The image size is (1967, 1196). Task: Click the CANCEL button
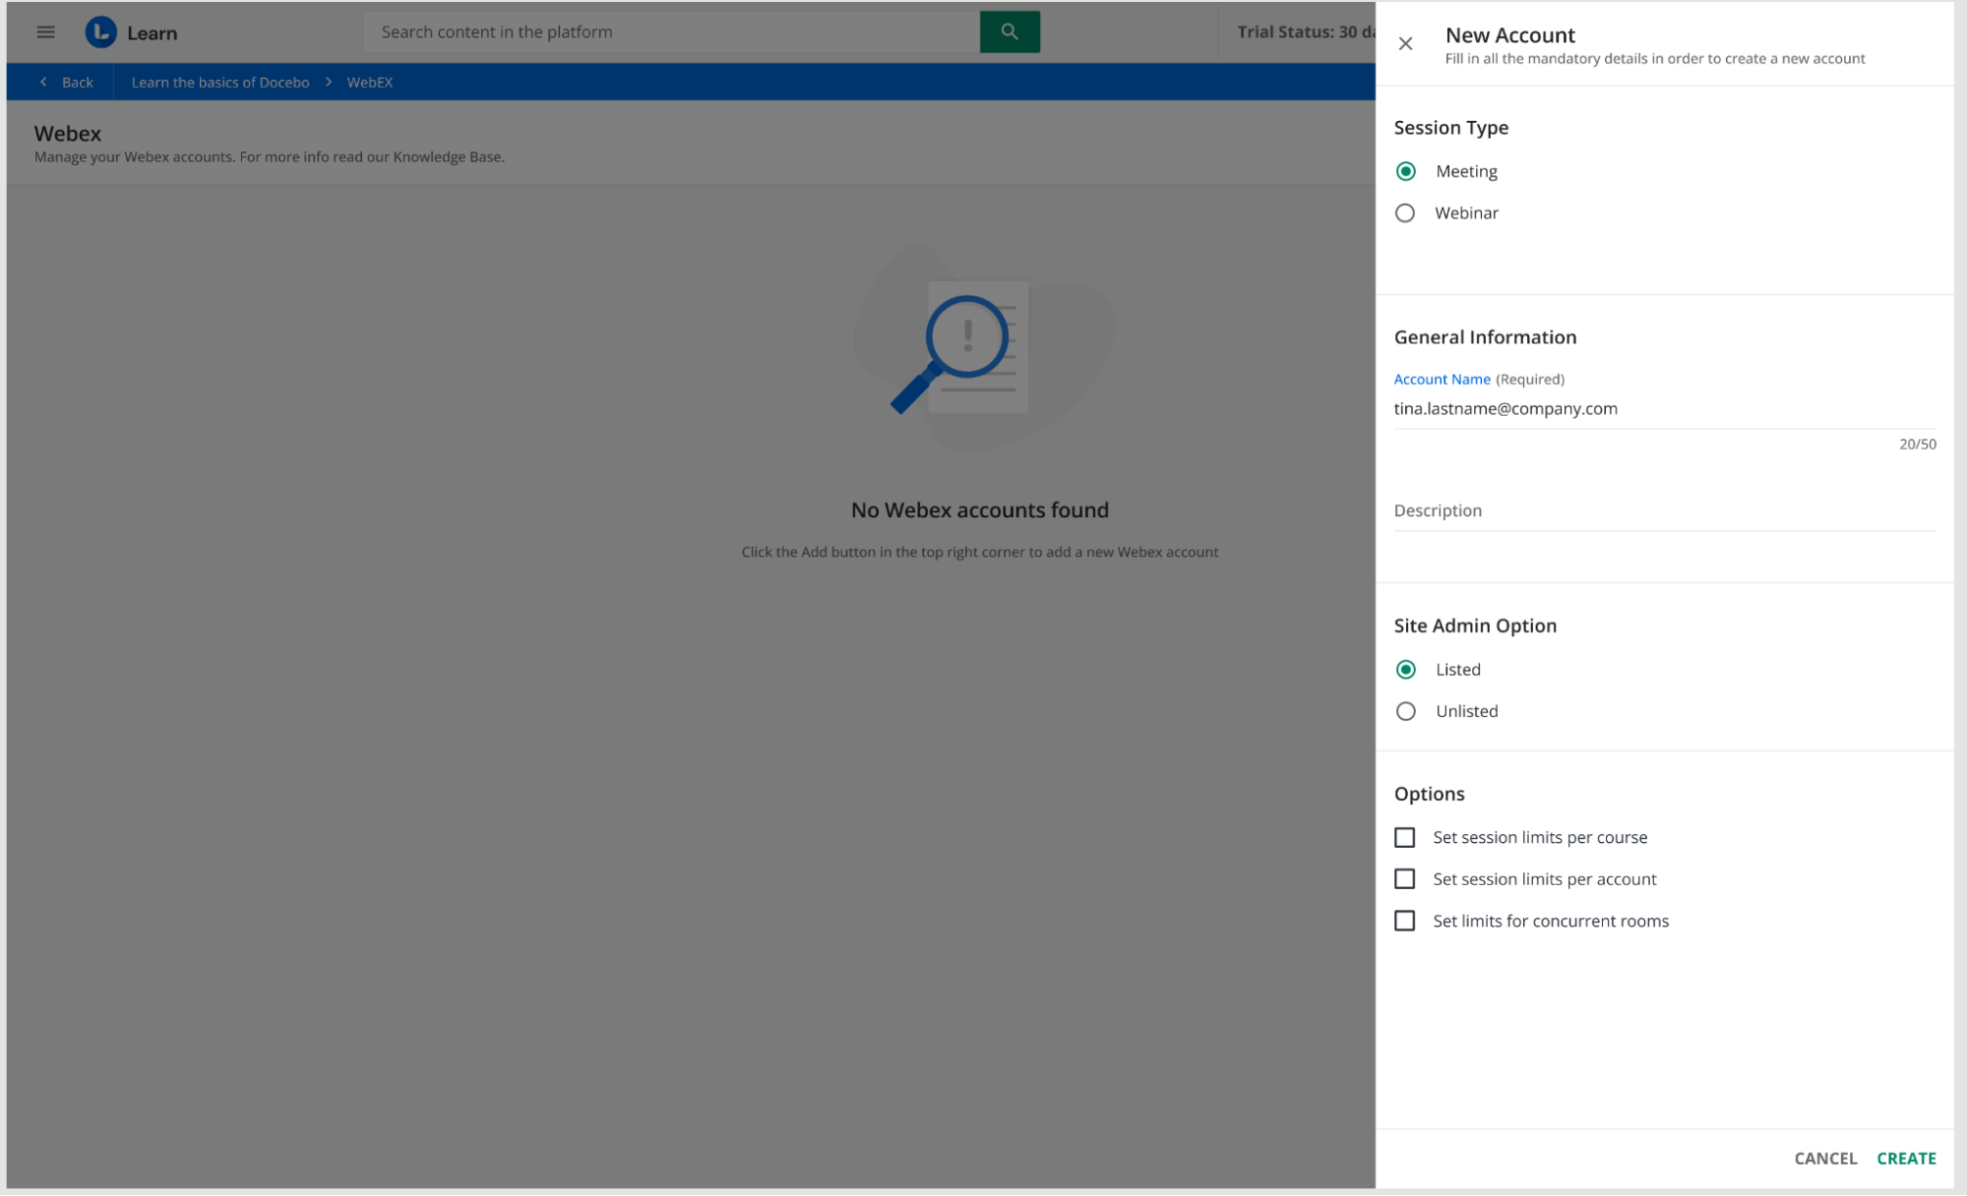[x=1825, y=1159]
